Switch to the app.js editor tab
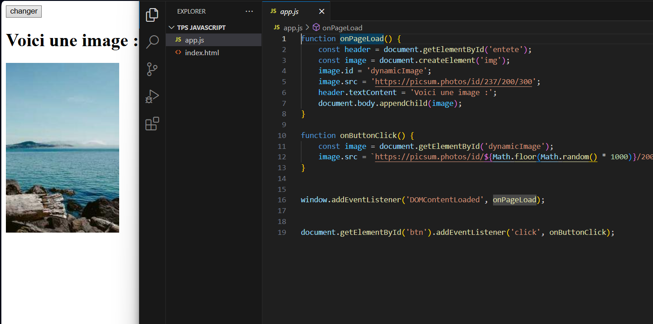The image size is (653, 324). [x=289, y=11]
